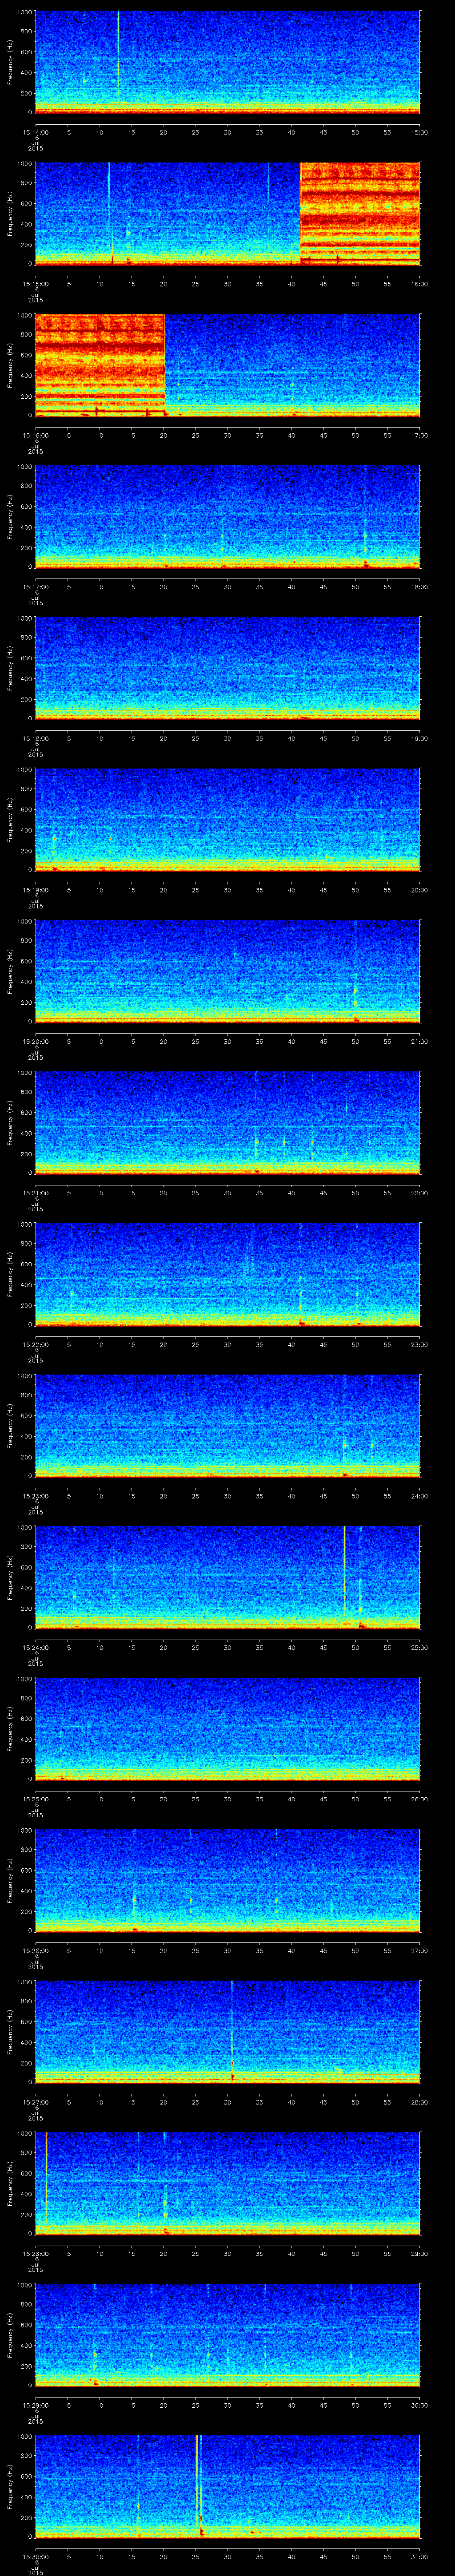This screenshot has height=2576, width=455.
Task: Select the spectrogram spanning 15:15:00 to 15:16:00
Action: coord(228,213)
